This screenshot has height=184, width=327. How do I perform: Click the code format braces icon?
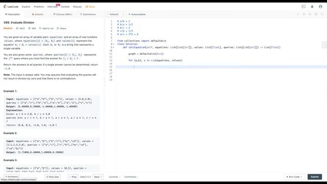[304, 14]
